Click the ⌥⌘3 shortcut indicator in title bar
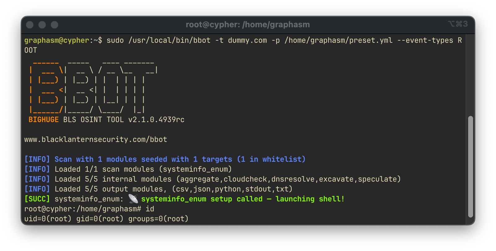Screen dimensions: 496x251 point(457,24)
